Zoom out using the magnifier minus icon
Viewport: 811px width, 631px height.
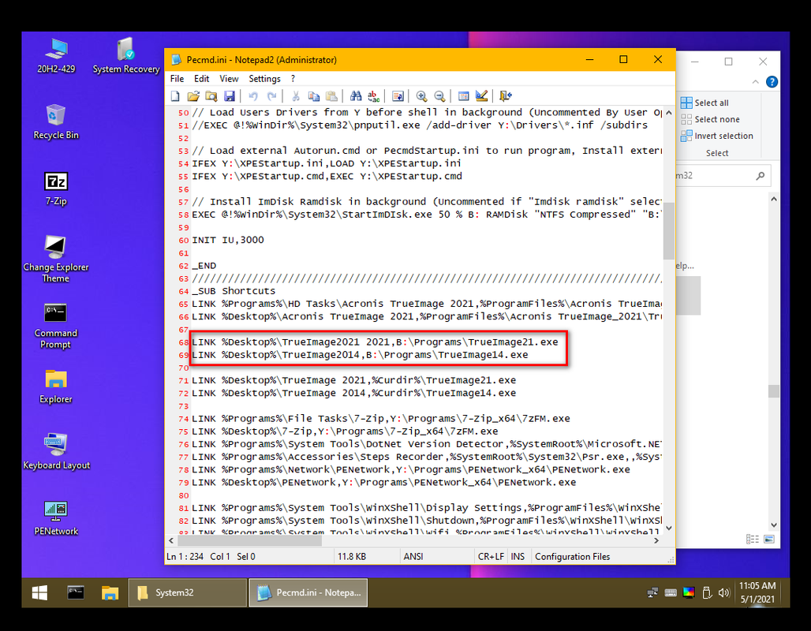click(439, 96)
